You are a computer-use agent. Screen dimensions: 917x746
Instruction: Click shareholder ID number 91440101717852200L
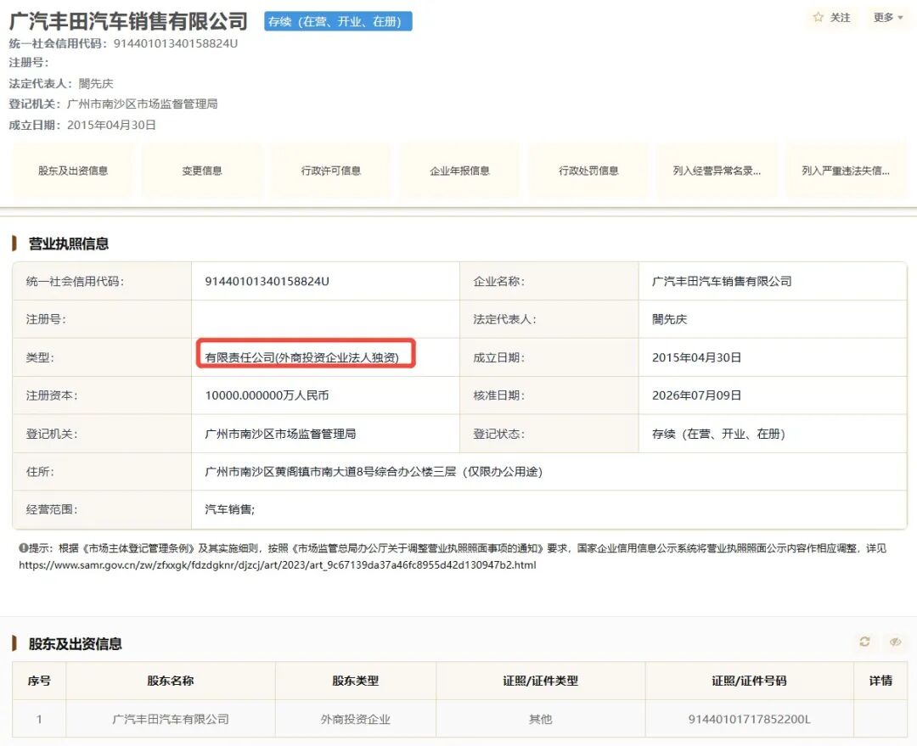(749, 719)
